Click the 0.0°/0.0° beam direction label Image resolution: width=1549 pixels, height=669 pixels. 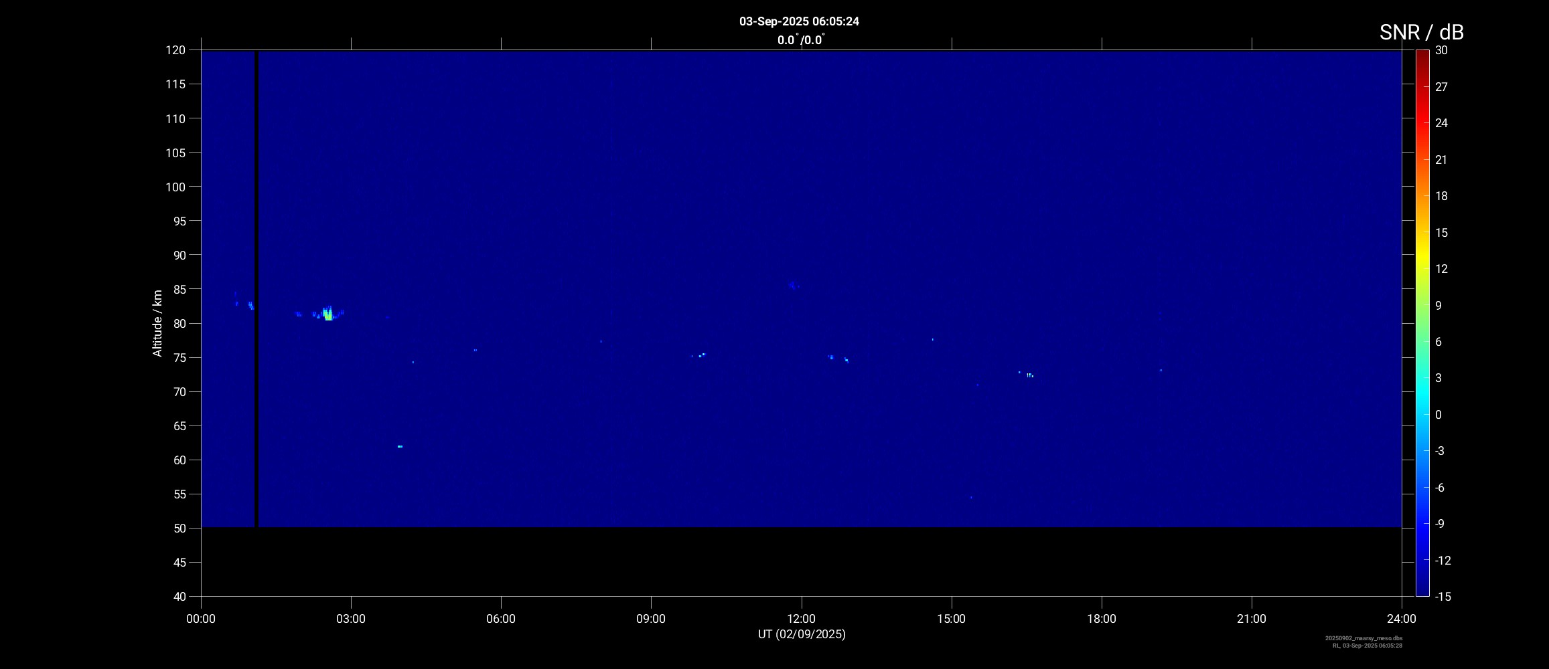pyautogui.click(x=801, y=40)
